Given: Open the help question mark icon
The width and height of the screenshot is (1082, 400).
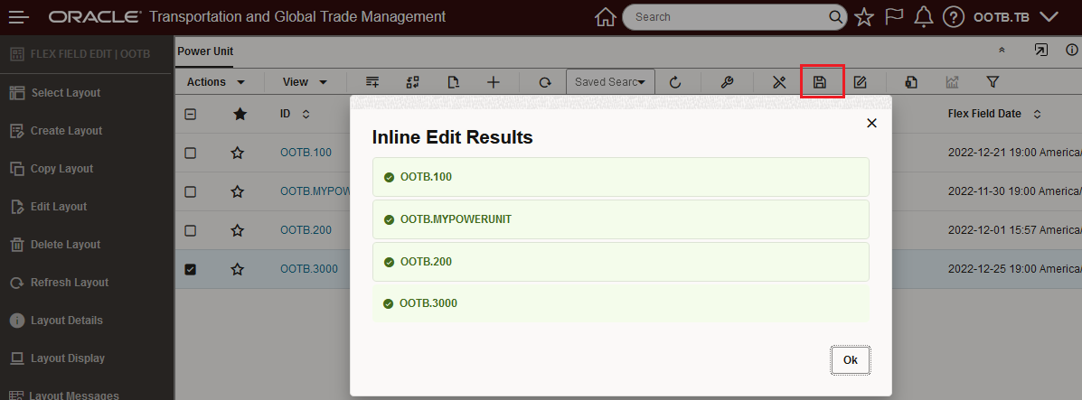Looking at the screenshot, I should point(952,17).
